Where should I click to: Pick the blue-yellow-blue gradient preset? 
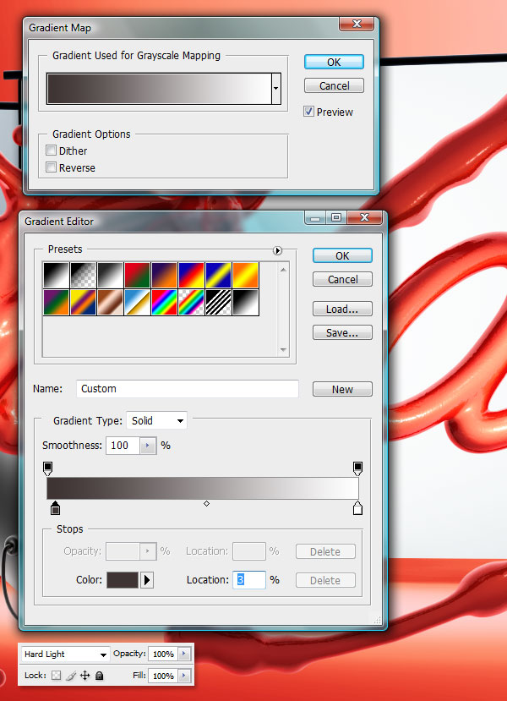pos(219,275)
